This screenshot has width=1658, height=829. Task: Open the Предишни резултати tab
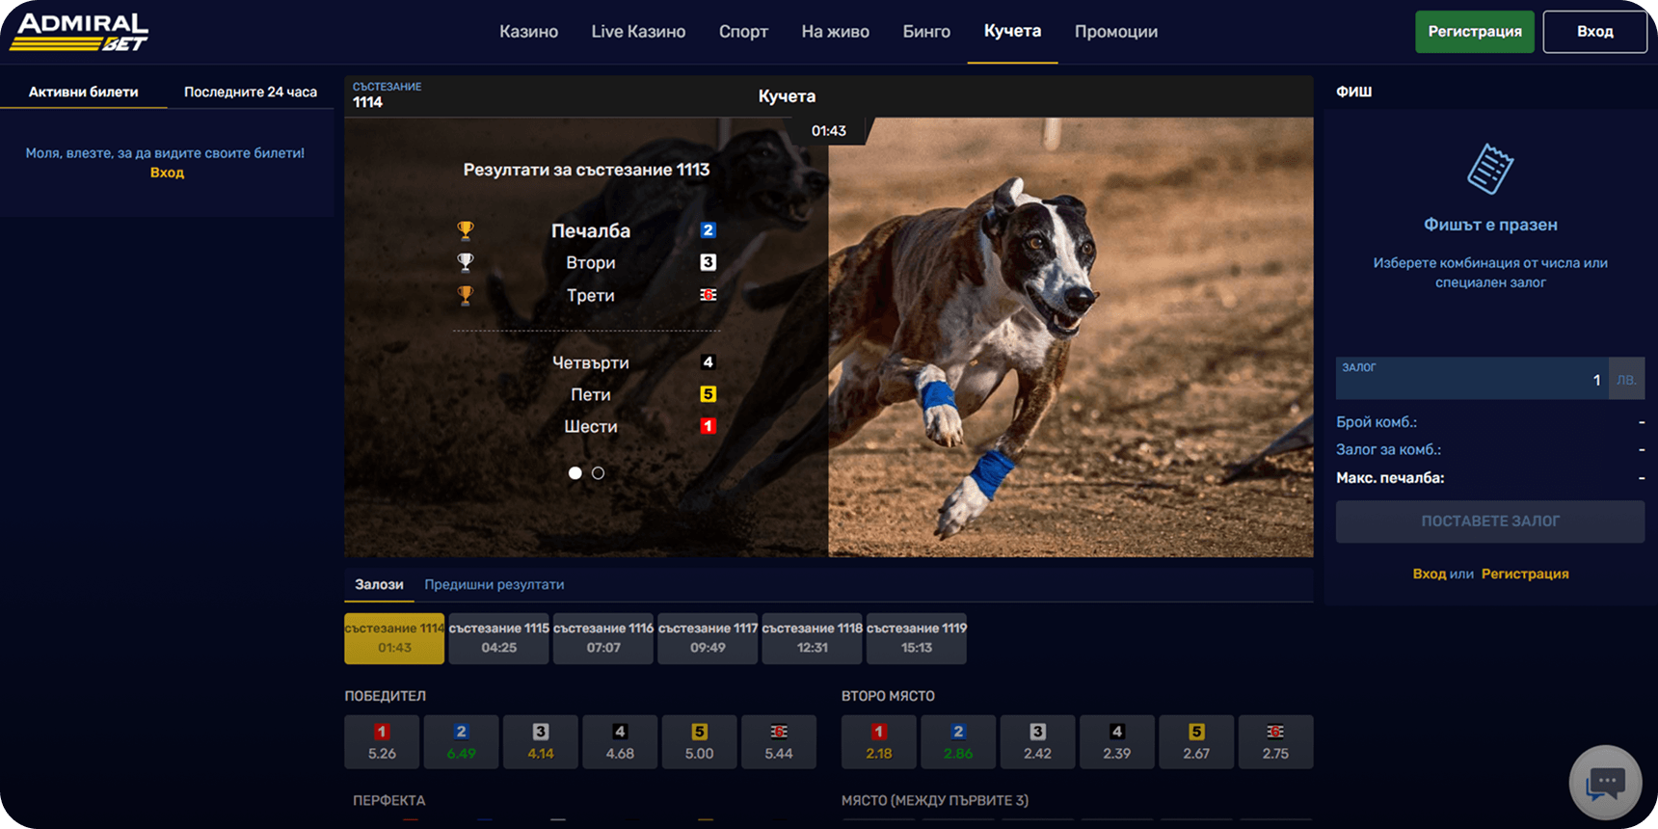point(495,585)
